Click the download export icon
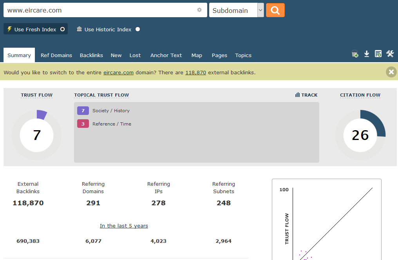This screenshot has width=398, height=260. point(367,54)
